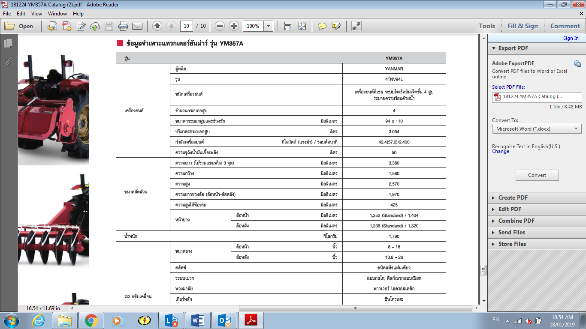586x329 pixels.
Task: Click the YANMAR manufacturer cell
Action: 394,69
